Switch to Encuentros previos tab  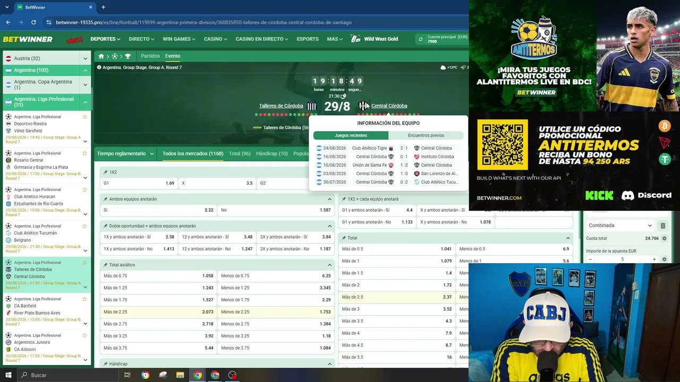click(x=426, y=136)
